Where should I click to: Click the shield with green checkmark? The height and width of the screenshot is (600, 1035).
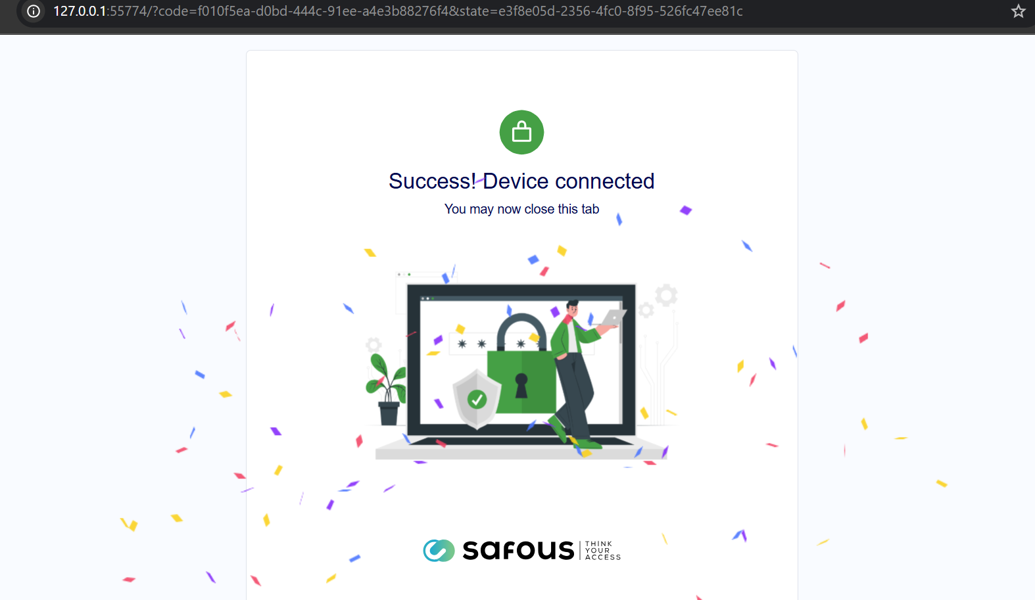(x=477, y=398)
